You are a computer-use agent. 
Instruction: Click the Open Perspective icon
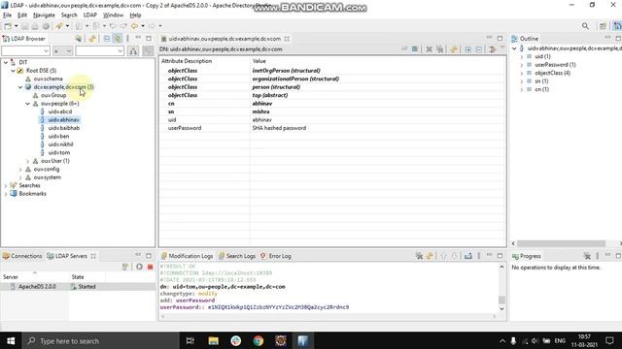(603, 26)
